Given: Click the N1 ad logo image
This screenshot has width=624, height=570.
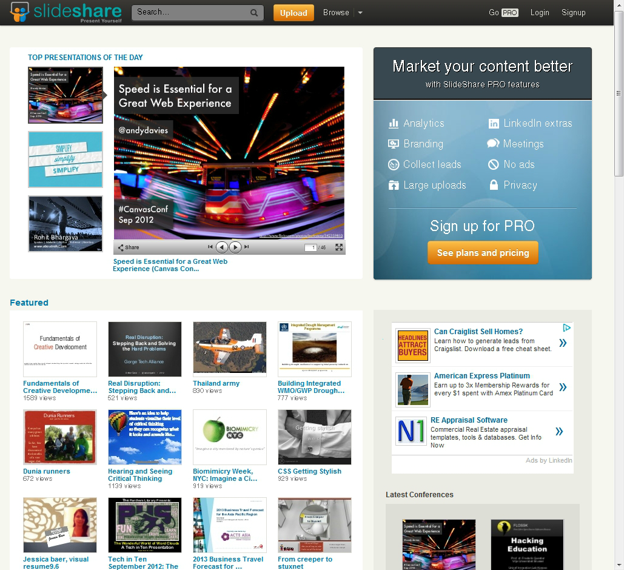Looking at the screenshot, I should (411, 431).
